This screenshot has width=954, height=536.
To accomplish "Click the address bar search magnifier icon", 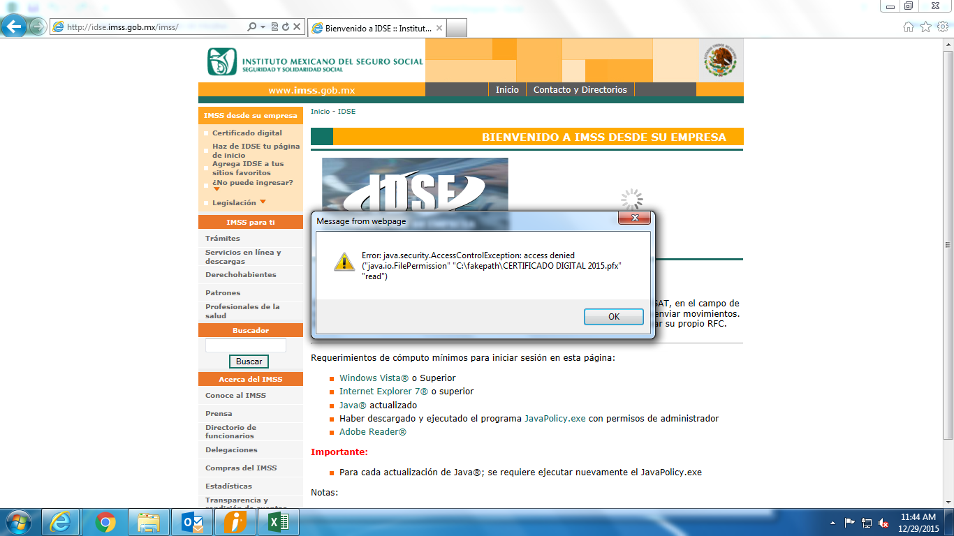I will coord(252,27).
